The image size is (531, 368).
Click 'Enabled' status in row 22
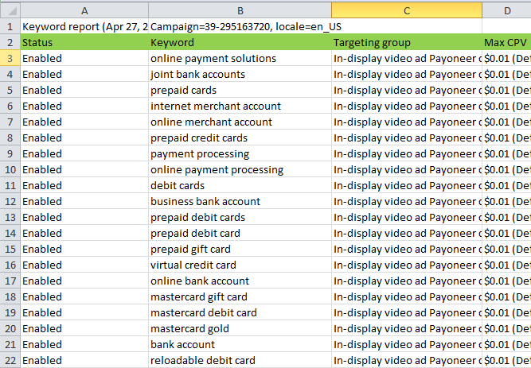point(84,360)
